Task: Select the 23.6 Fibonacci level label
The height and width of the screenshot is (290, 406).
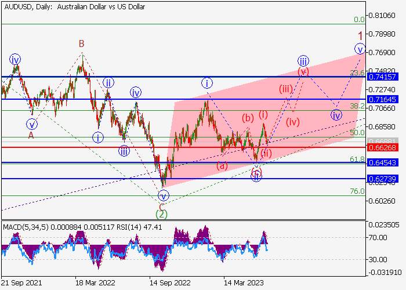Action: pos(357,72)
